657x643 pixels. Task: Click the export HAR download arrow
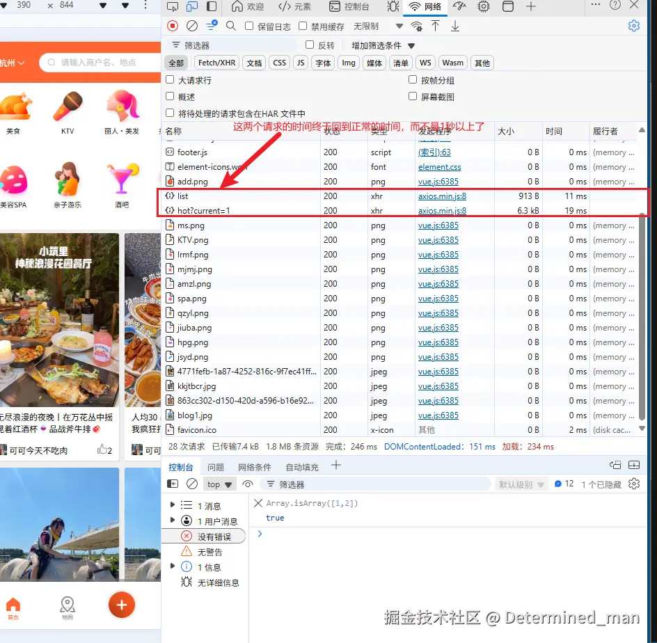click(x=455, y=26)
